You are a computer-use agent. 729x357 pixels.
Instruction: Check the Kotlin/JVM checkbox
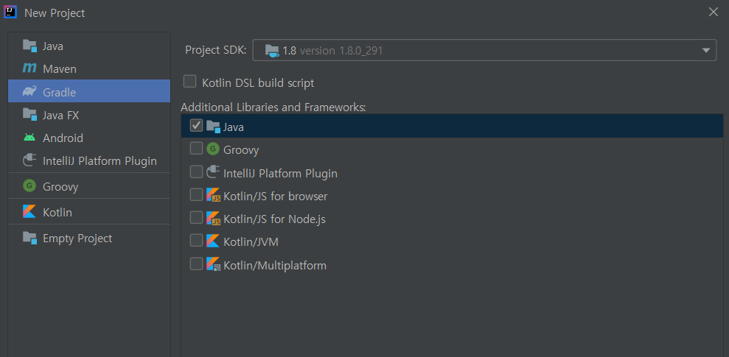196,241
